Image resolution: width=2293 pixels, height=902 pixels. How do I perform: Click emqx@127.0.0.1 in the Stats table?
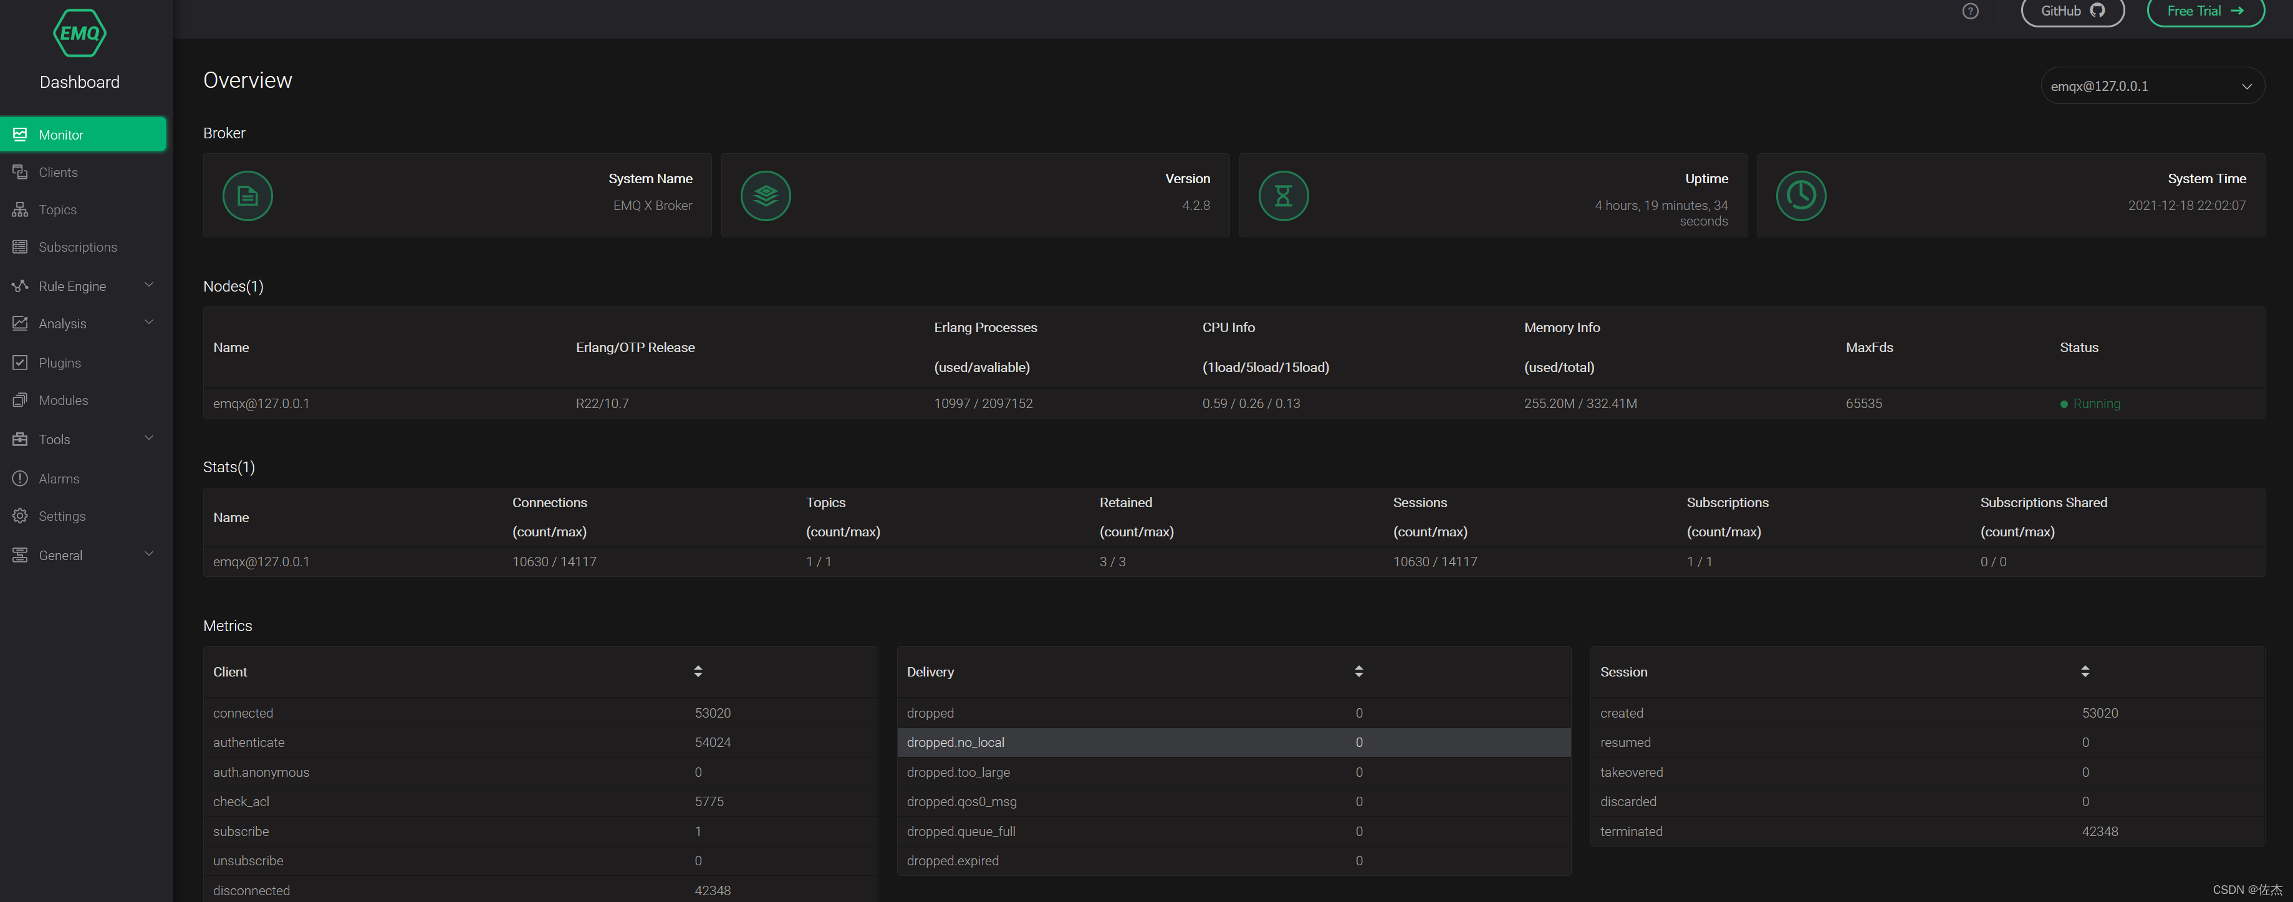click(262, 561)
